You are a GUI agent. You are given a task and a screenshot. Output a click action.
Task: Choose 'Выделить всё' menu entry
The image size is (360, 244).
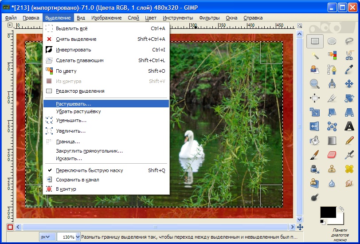click(106, 28)
